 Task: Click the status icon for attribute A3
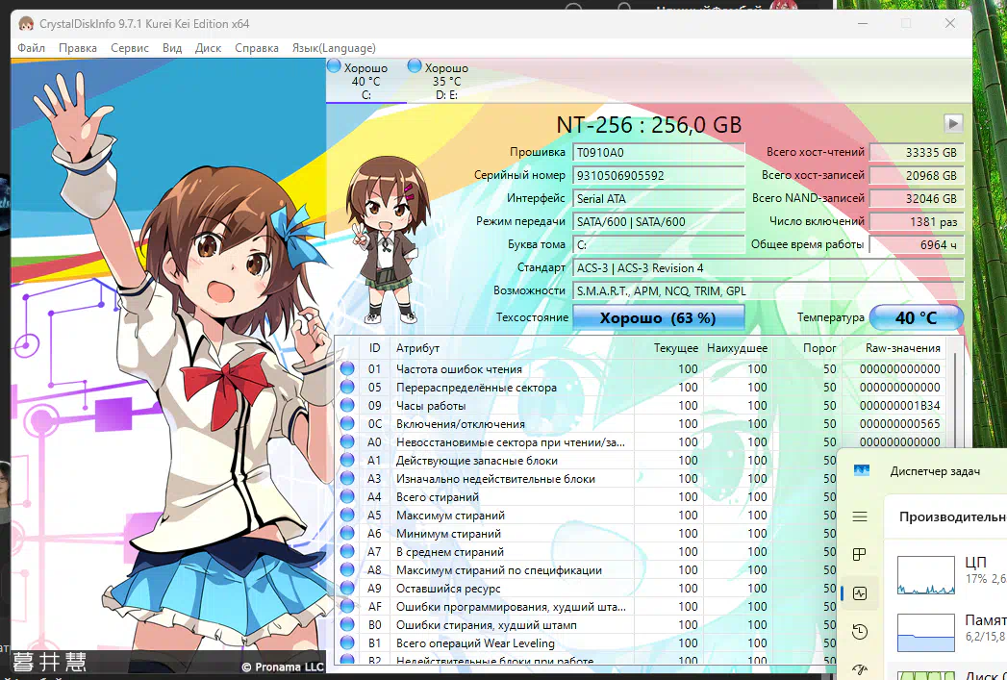pyautogui.click(x=347, y=478)
